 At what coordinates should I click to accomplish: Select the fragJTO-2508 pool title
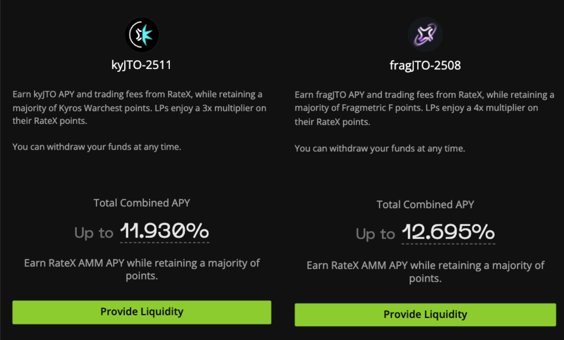click(x=425, y=66)
